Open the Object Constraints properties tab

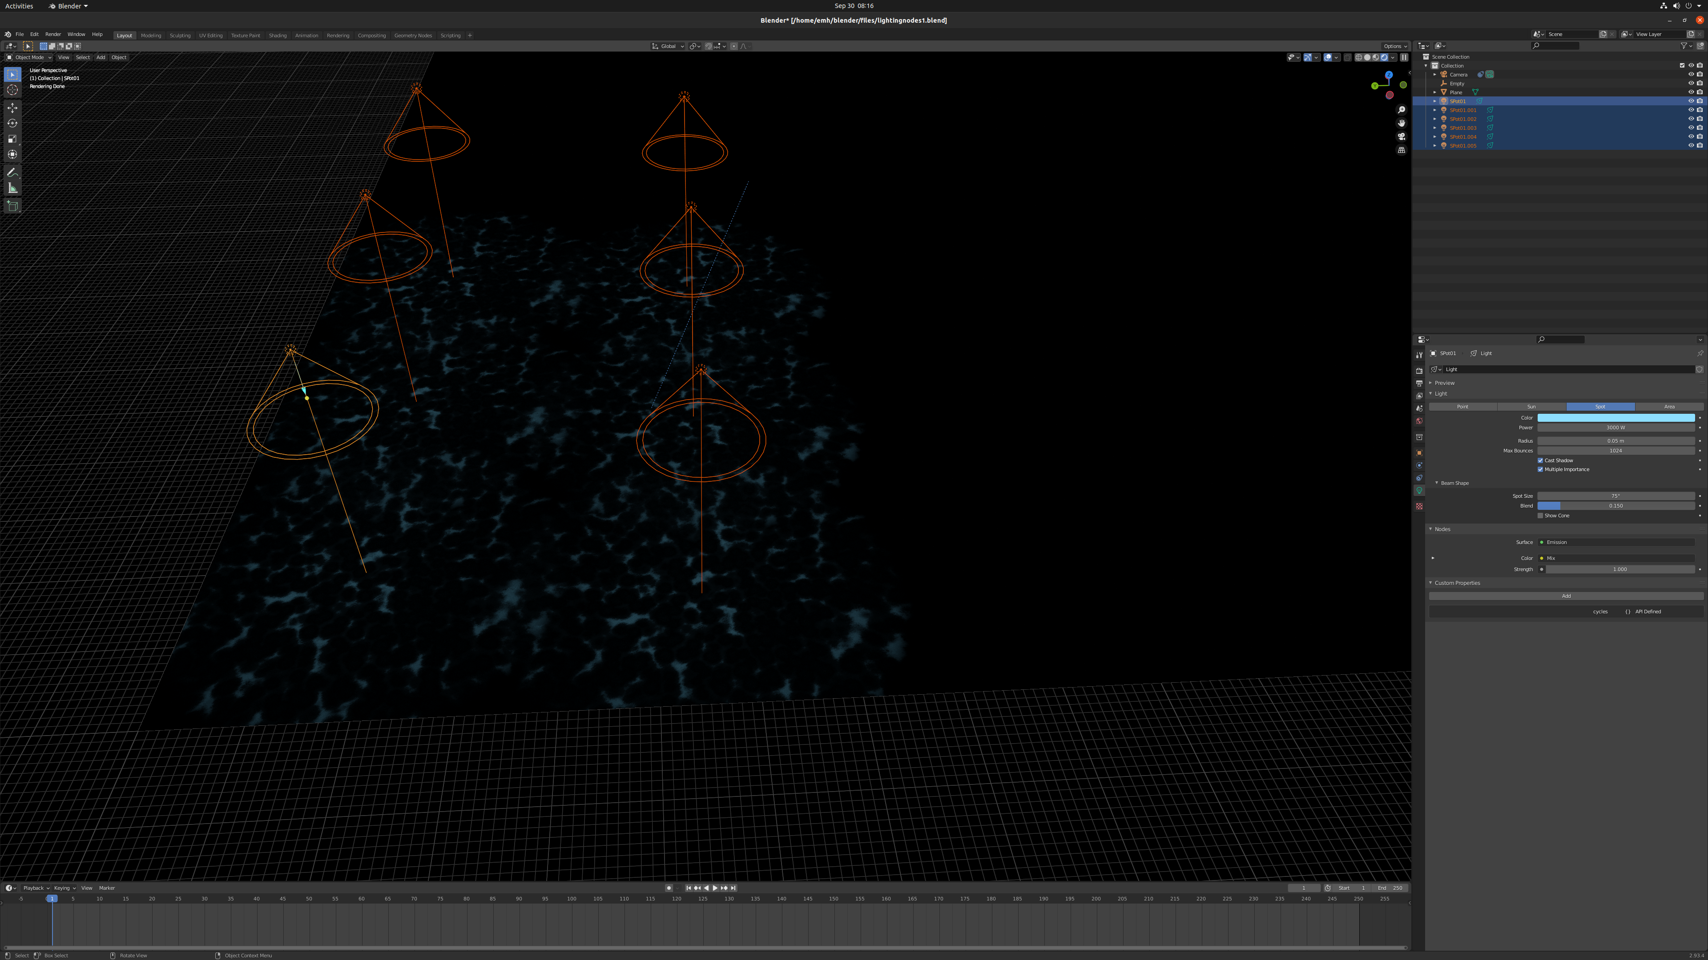(x=1419, y=478)
